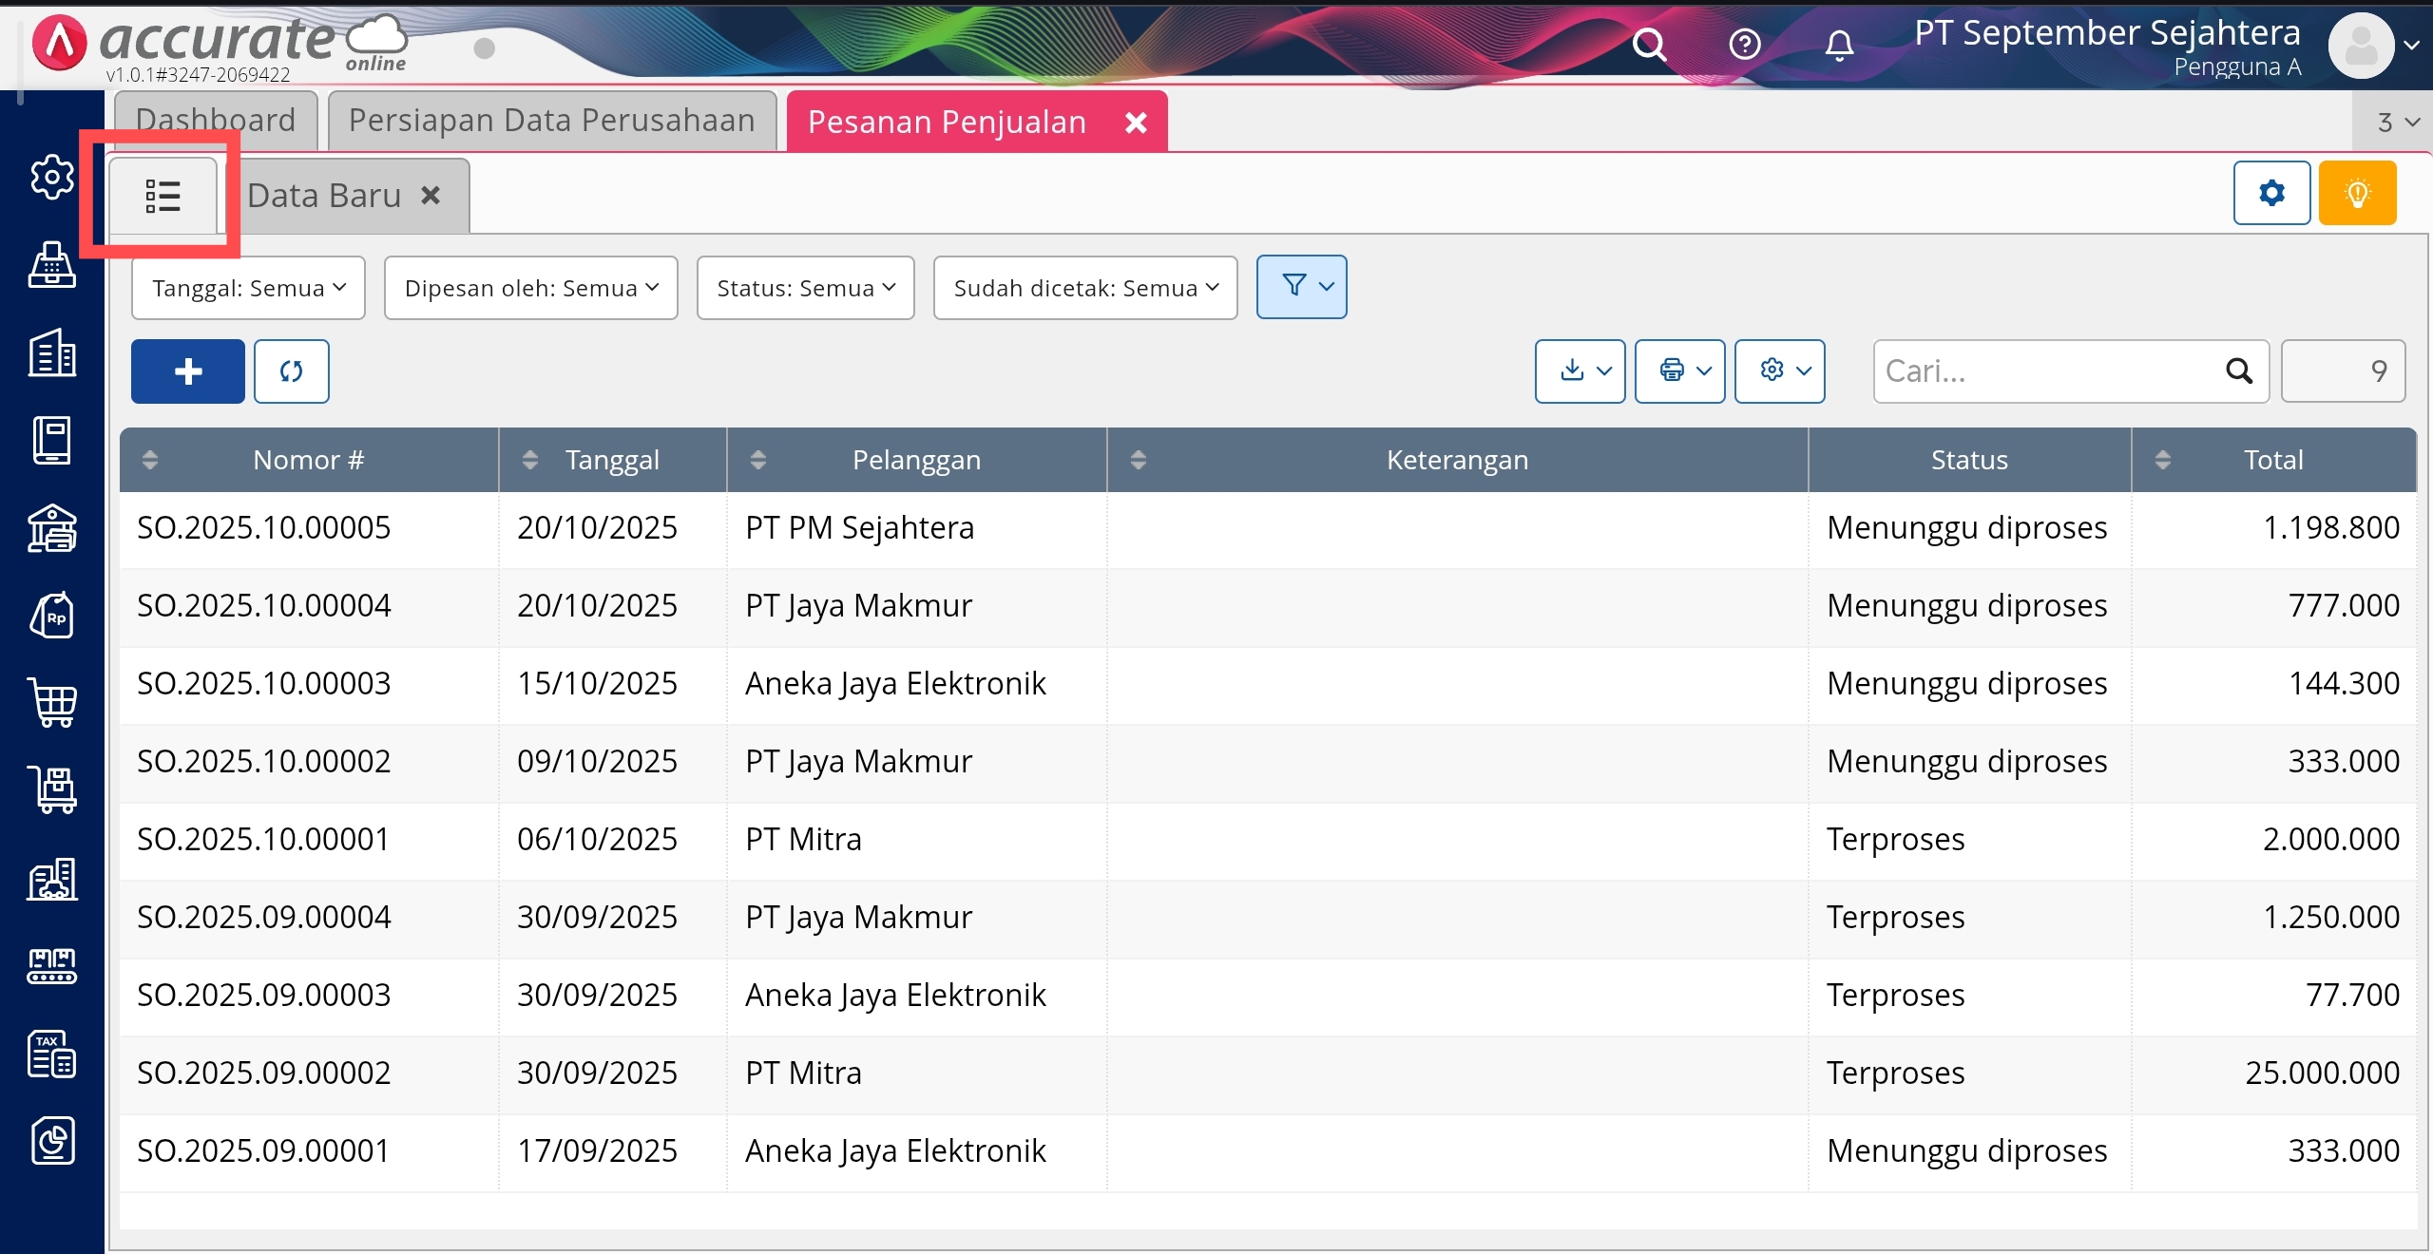Switch to the Dashboard tab

coord(216,121)
